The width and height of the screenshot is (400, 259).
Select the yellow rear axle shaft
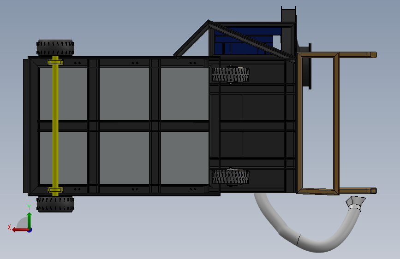point(55,126)
